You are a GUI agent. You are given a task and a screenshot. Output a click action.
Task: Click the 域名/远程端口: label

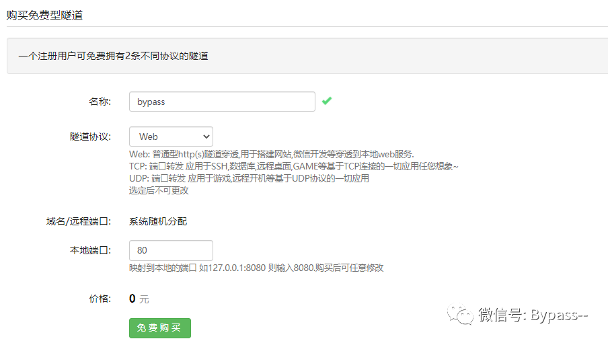[79, 221]
